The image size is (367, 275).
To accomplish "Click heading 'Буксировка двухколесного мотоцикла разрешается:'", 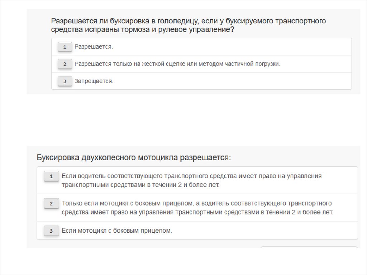I will coord(134,158).
